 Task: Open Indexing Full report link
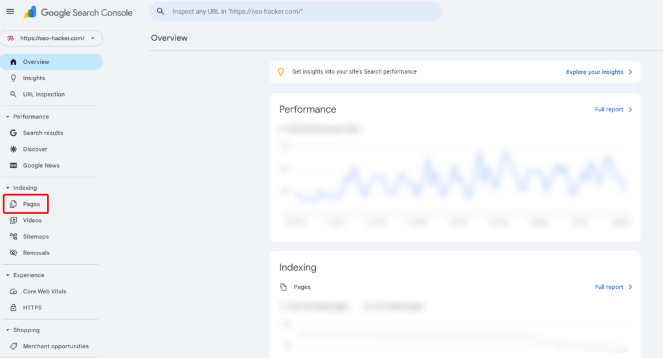609,287
